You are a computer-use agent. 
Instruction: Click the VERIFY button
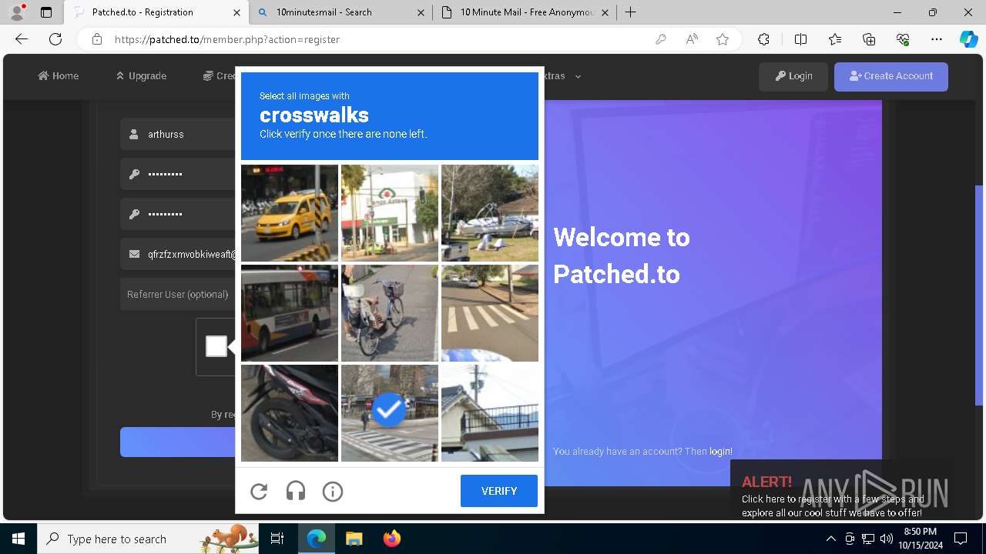pyautogui.click(x=499, y=491)
